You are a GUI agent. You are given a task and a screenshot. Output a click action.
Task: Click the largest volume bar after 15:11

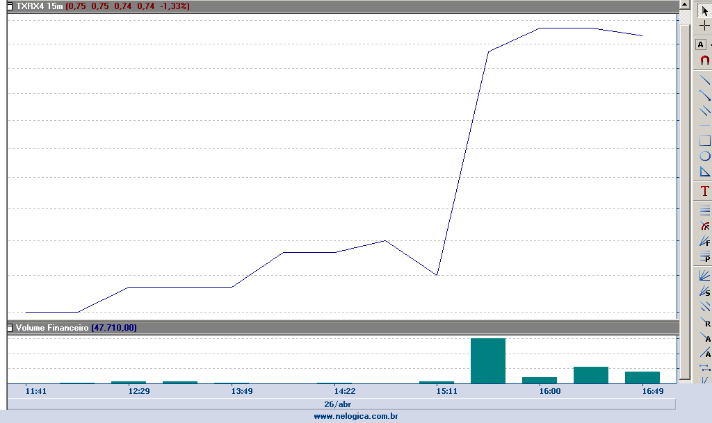coord(487,360)
